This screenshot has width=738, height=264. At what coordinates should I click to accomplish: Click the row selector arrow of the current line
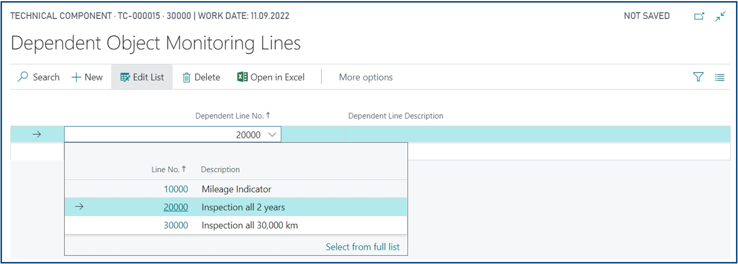pyautogui.click(x=37, y=134)
